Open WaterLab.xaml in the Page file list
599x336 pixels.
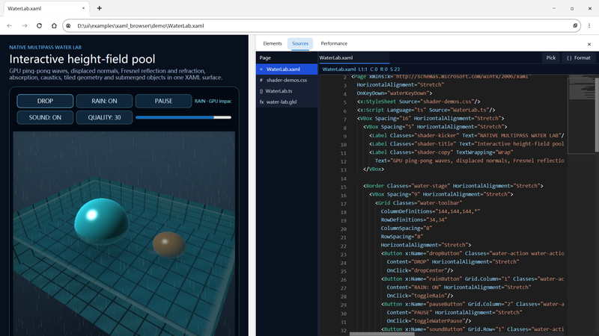(x=287, y=69)
